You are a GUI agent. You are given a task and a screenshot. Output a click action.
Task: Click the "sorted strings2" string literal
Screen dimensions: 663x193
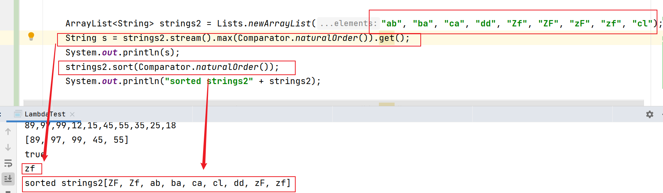209,81
